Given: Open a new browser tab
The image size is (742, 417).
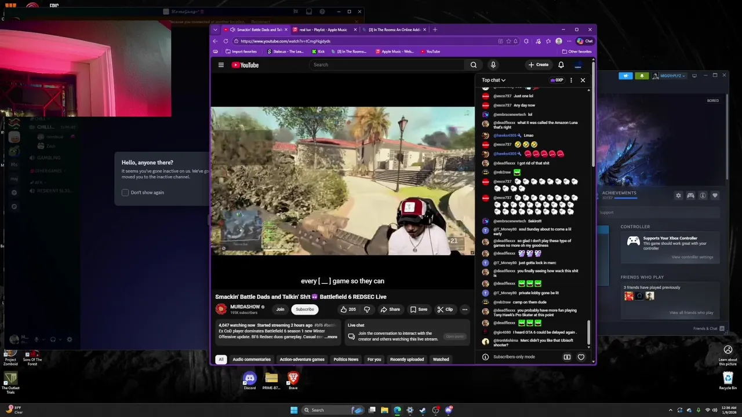Looking at the screenshot, I should tap(435, 30).
